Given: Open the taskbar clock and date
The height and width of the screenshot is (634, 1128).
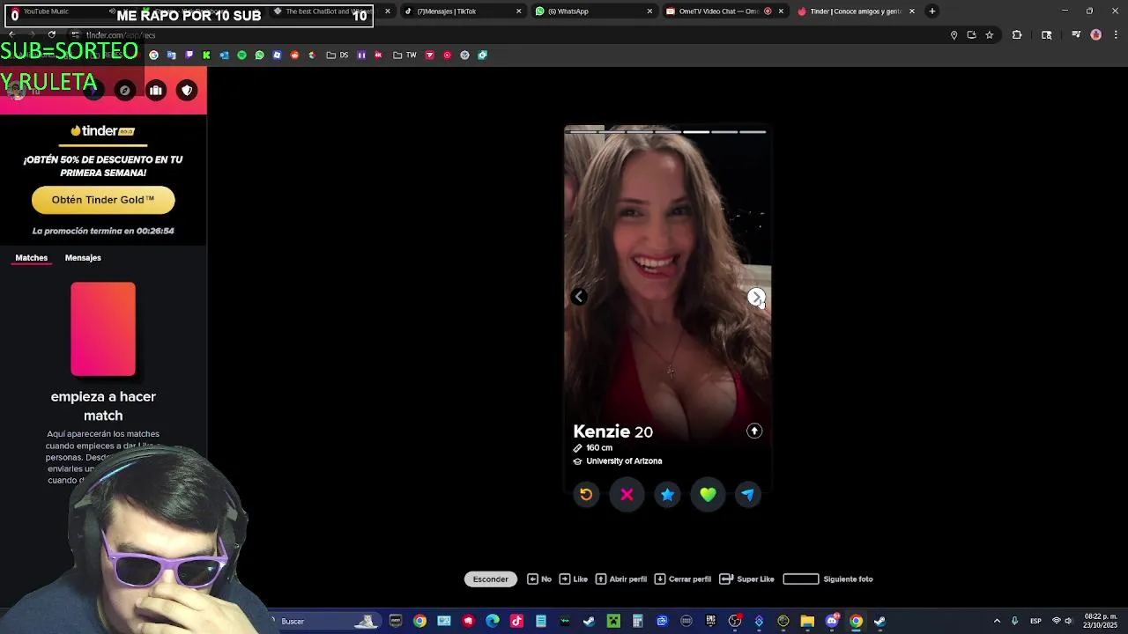Looking at the screenshot, I should 1102,621.
